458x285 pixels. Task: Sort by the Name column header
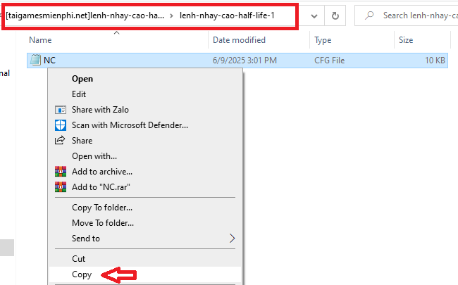(x=40, y=41)
